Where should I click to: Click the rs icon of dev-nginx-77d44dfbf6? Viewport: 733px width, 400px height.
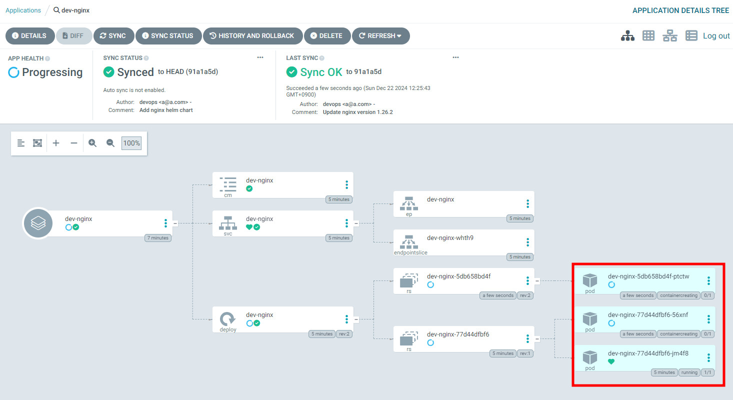tap(409, 338)
